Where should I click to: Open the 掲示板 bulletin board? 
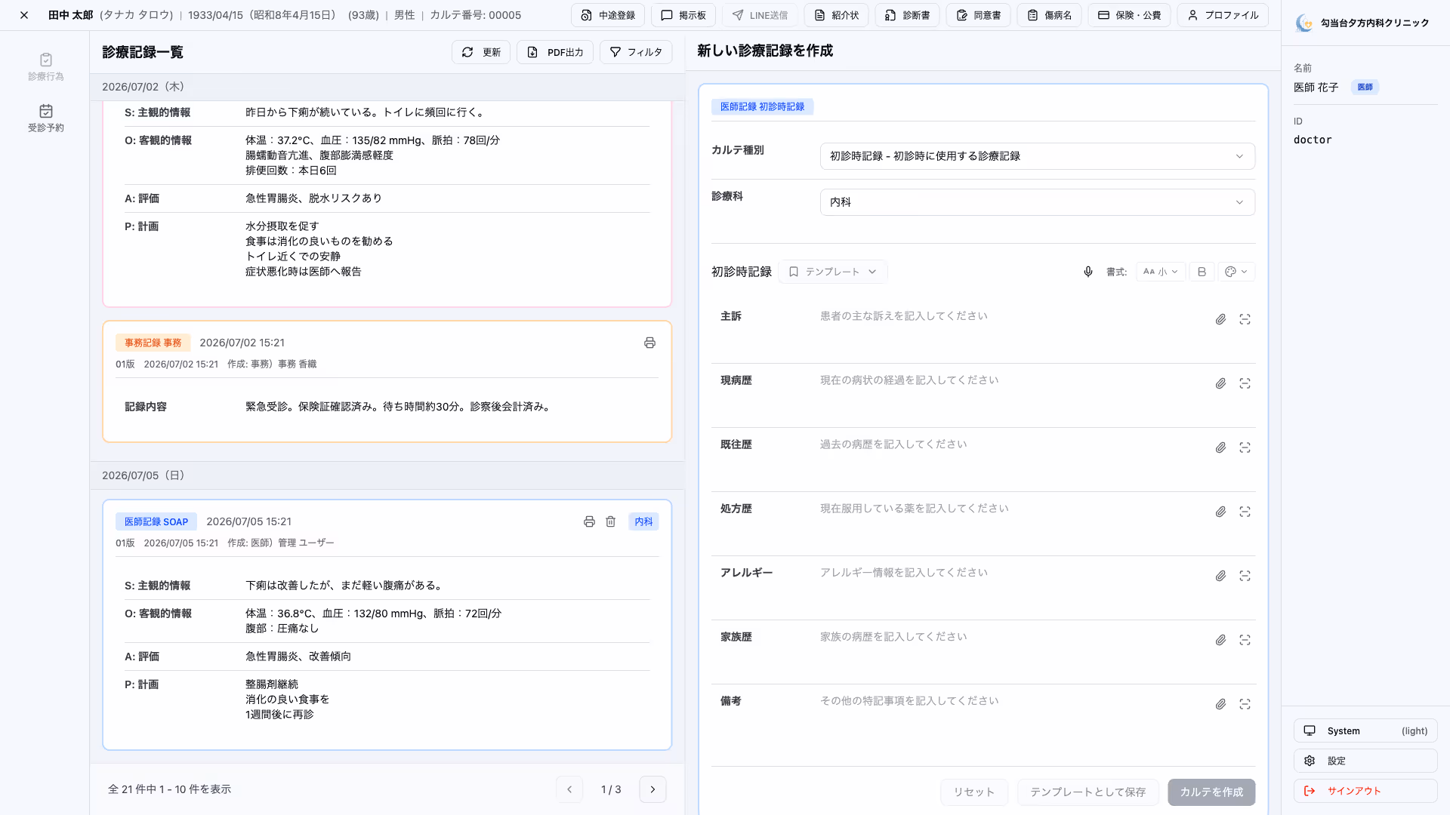click(683, 15)
